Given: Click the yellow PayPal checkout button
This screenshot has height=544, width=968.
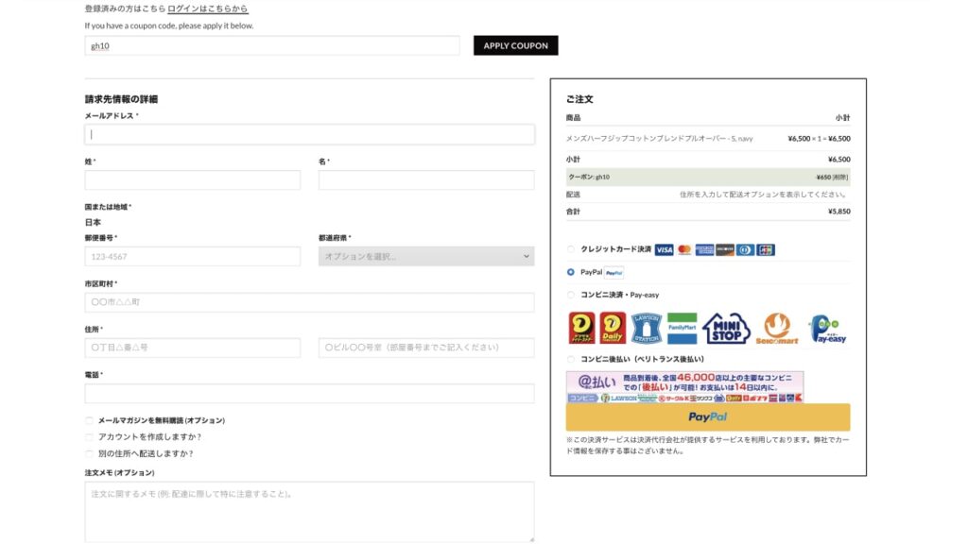Looking at the screenshot, I should pos(708,416).
